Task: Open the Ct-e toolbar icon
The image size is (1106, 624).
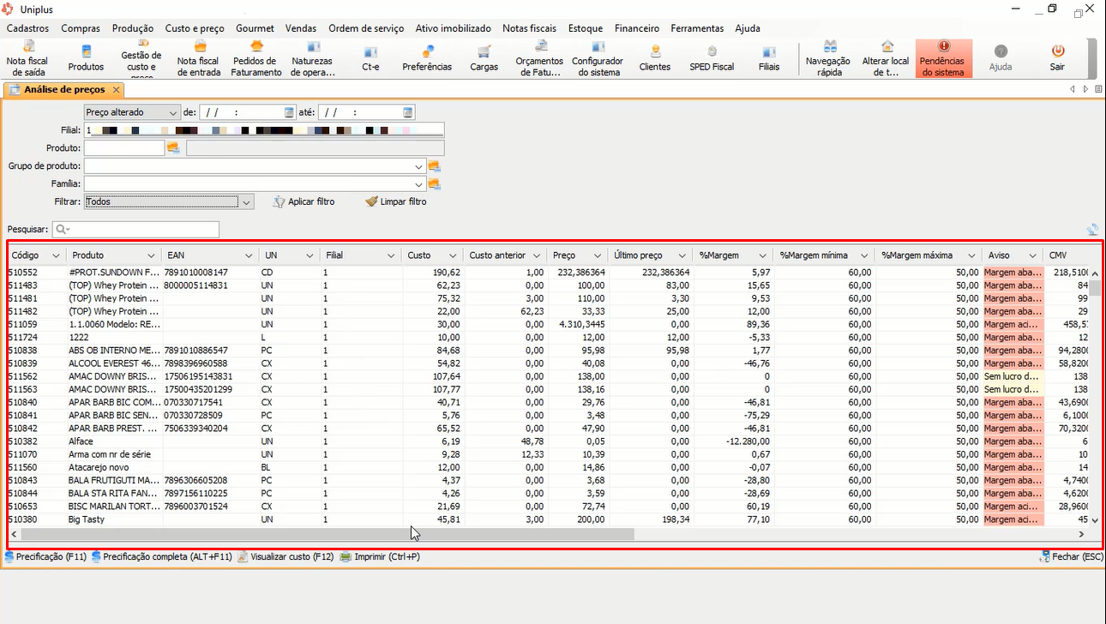Action: click(370, 58)
